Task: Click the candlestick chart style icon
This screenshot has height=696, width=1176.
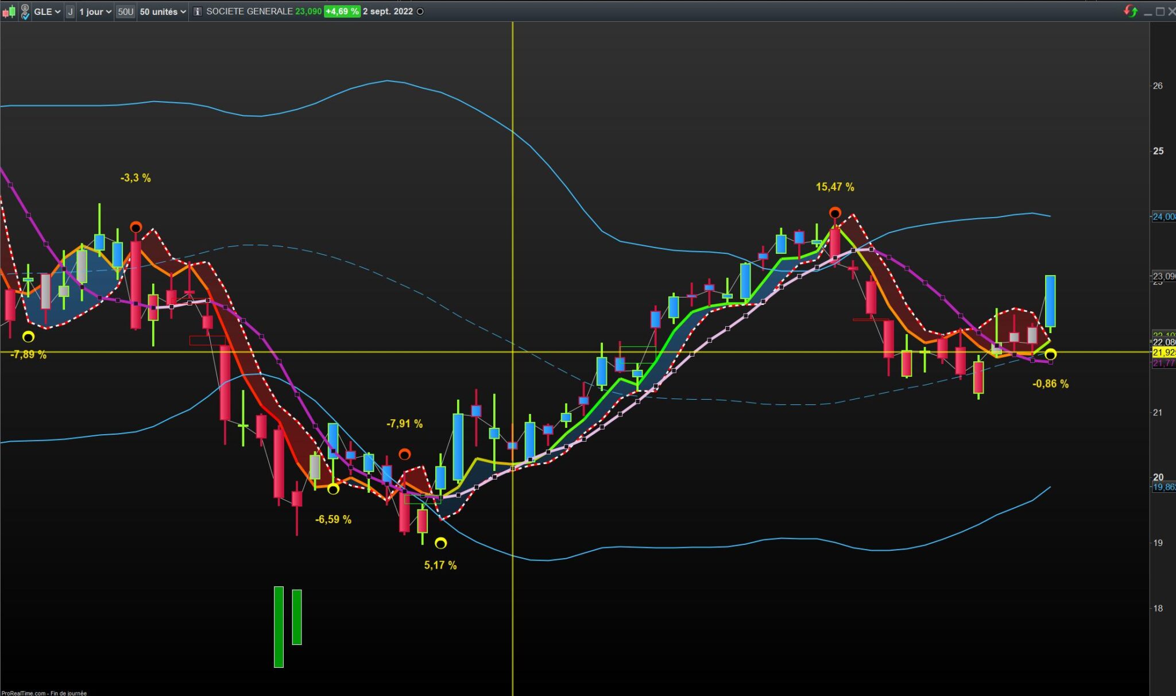Action: [9, 11]
